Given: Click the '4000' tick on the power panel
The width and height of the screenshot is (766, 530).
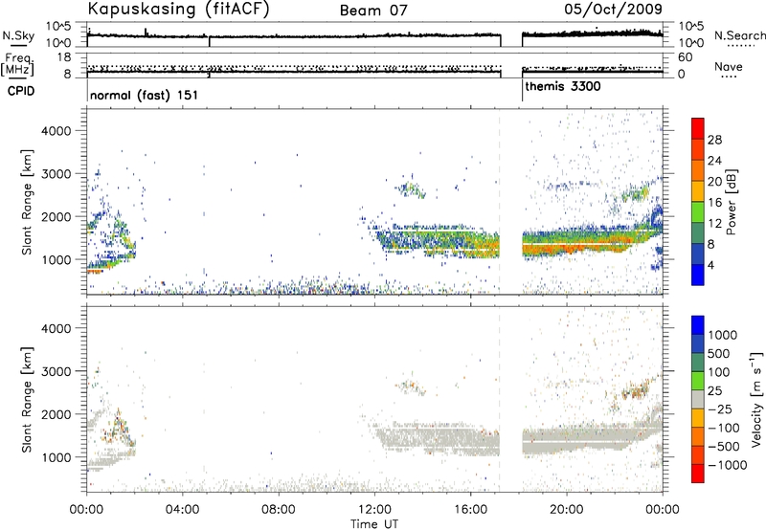Looking at the screenshot, I should (56, 131).
